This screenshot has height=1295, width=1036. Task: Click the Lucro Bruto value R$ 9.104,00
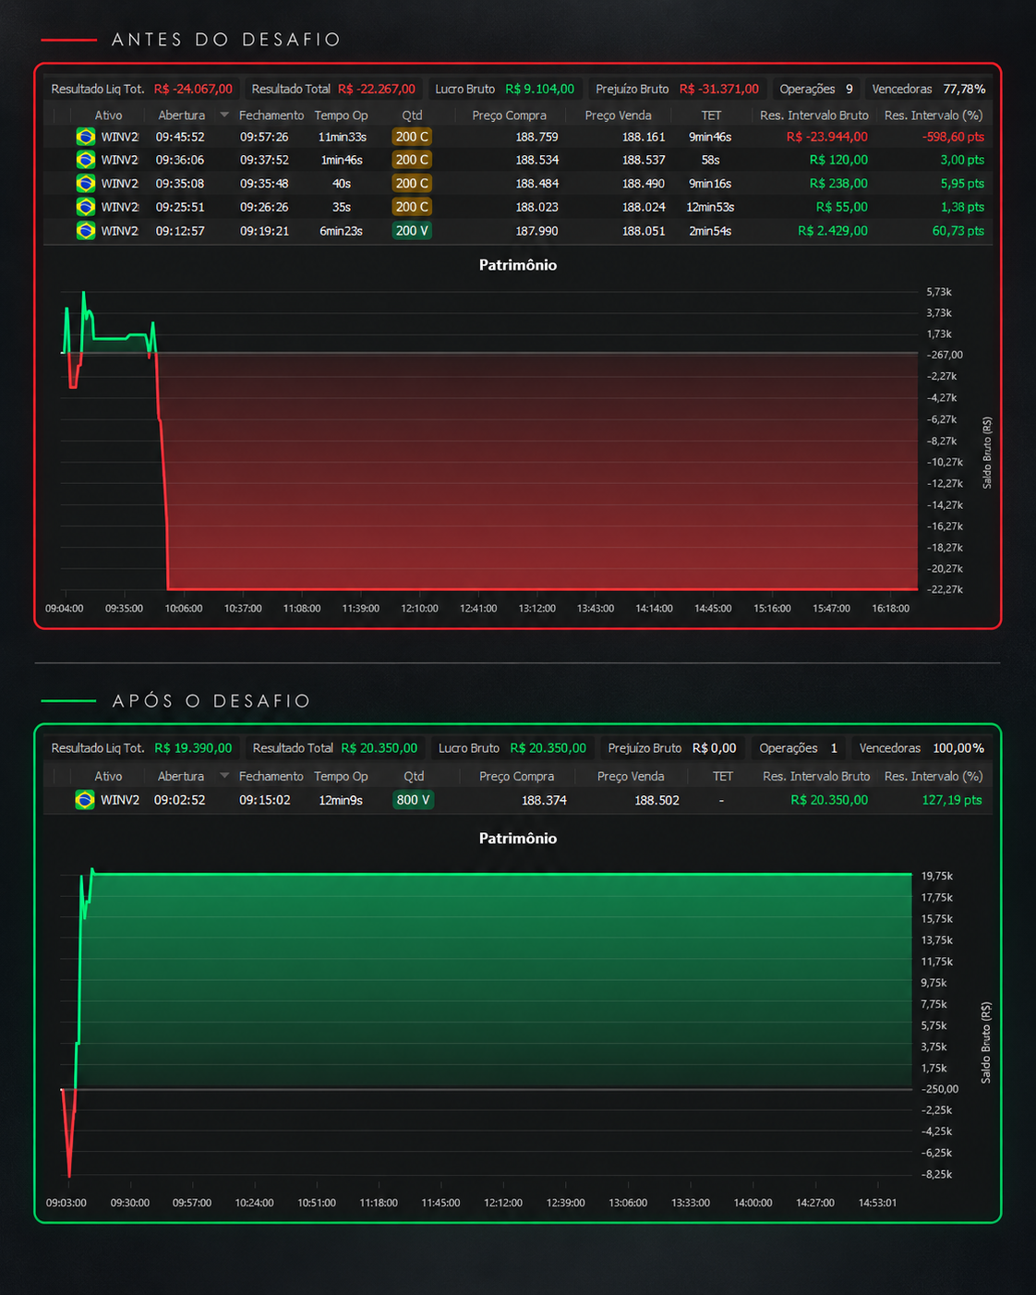click(x=540, y=89)
